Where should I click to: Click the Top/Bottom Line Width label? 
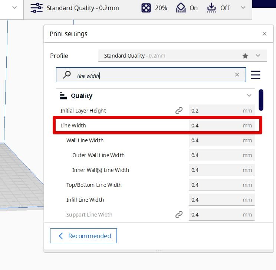tap(94, 185)
